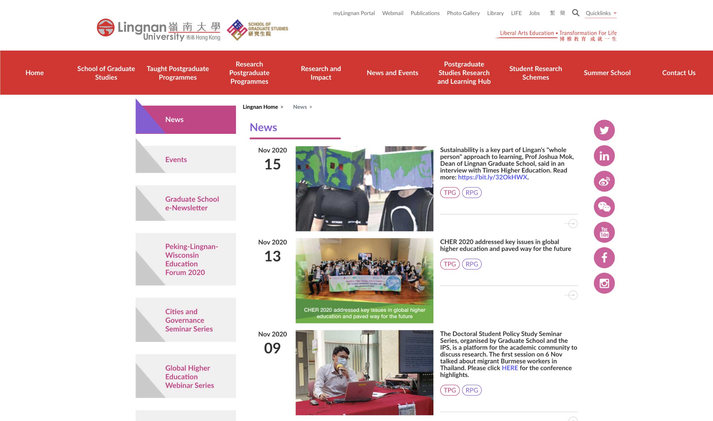Click the Twitter share icon
Screen dimensions: 713x421
click(x=604, y=130)
